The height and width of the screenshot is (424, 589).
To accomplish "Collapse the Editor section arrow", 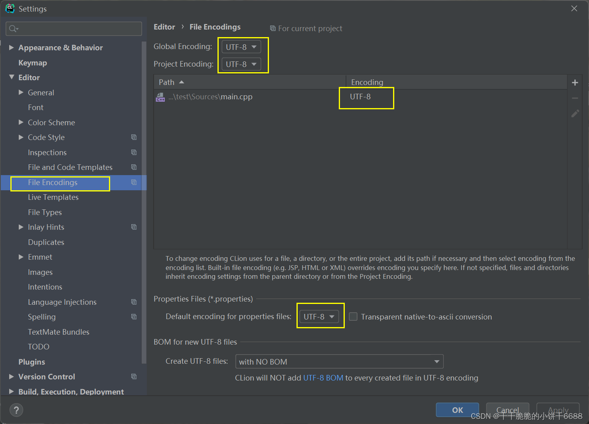I will [x=12, y=77].
